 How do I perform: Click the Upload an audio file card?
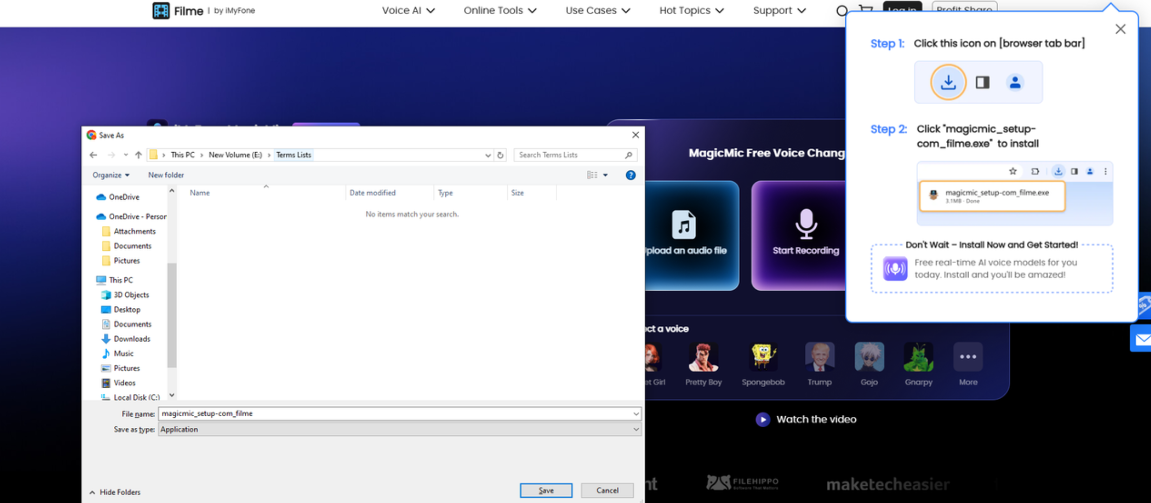click(x=692, y=235)
